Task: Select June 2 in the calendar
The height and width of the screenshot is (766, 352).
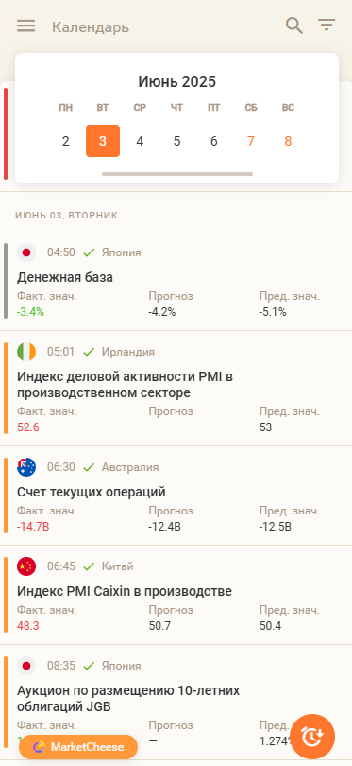Action: 66,141
